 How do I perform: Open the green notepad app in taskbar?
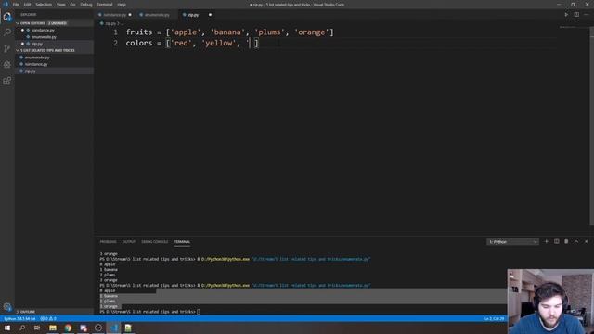(x=128, y=328)
